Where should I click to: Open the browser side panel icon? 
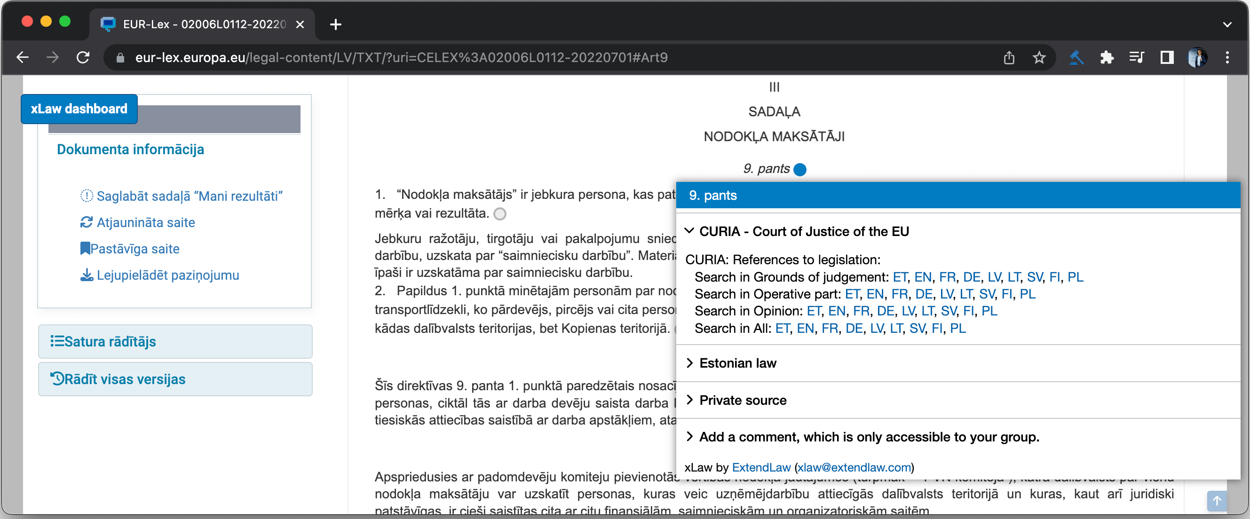click(1167, 58)
